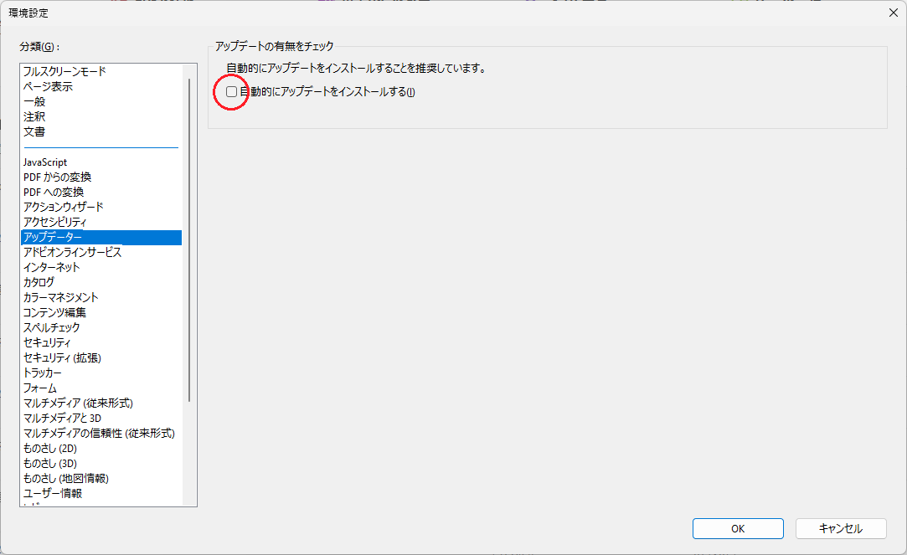Select 注釈 category
The image size is (907, 555).
(x=101, y=116)
